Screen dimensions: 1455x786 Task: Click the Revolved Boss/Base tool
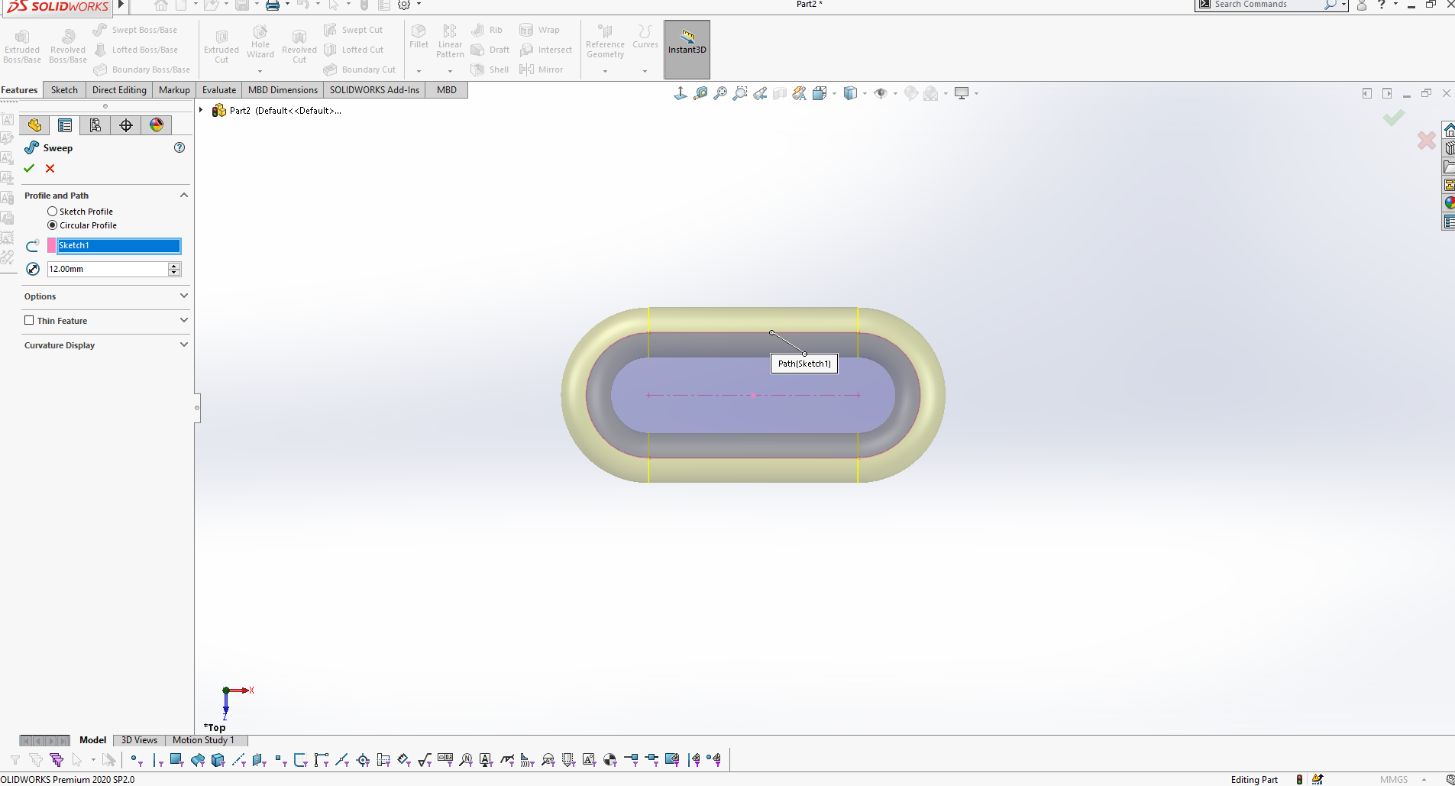click(68, 46)
